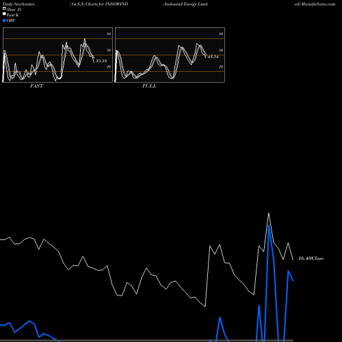Viewport: 342px width, 342px height.
Task: Click the FULL label below chart
Action: 149,86
